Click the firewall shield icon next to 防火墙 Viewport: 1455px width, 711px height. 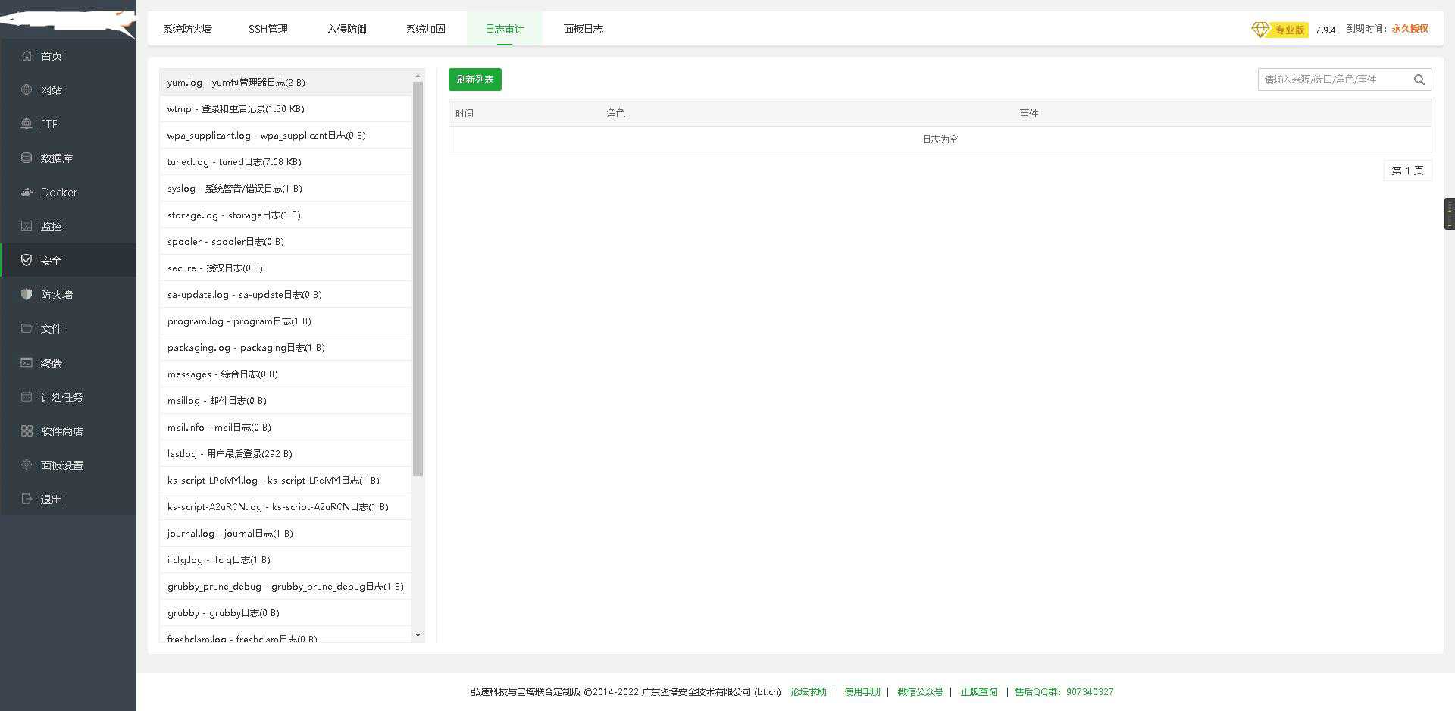(x=27, y=294)
